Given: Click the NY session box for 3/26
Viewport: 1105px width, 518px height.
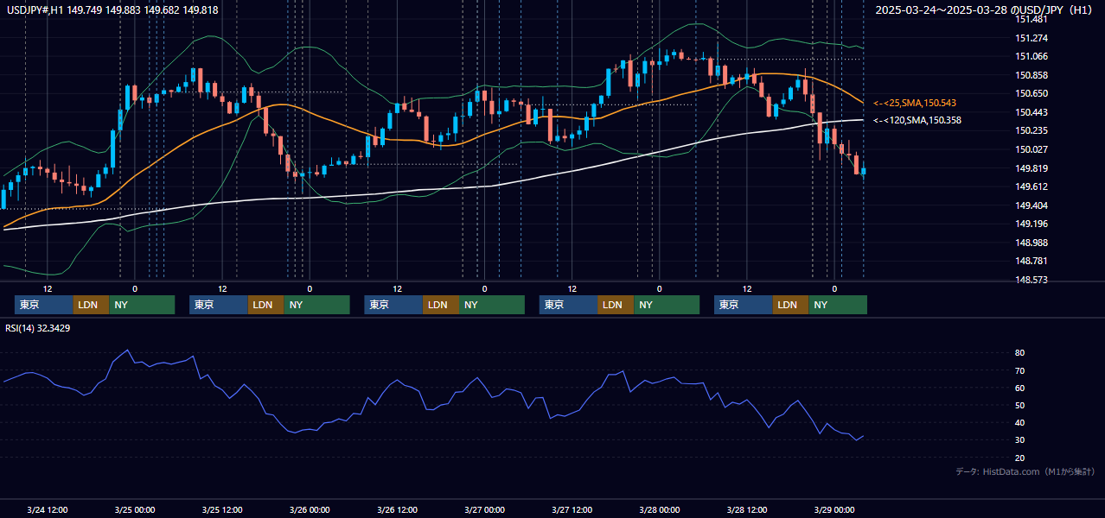Looking at the screenshot, I should tap(492, 305).
